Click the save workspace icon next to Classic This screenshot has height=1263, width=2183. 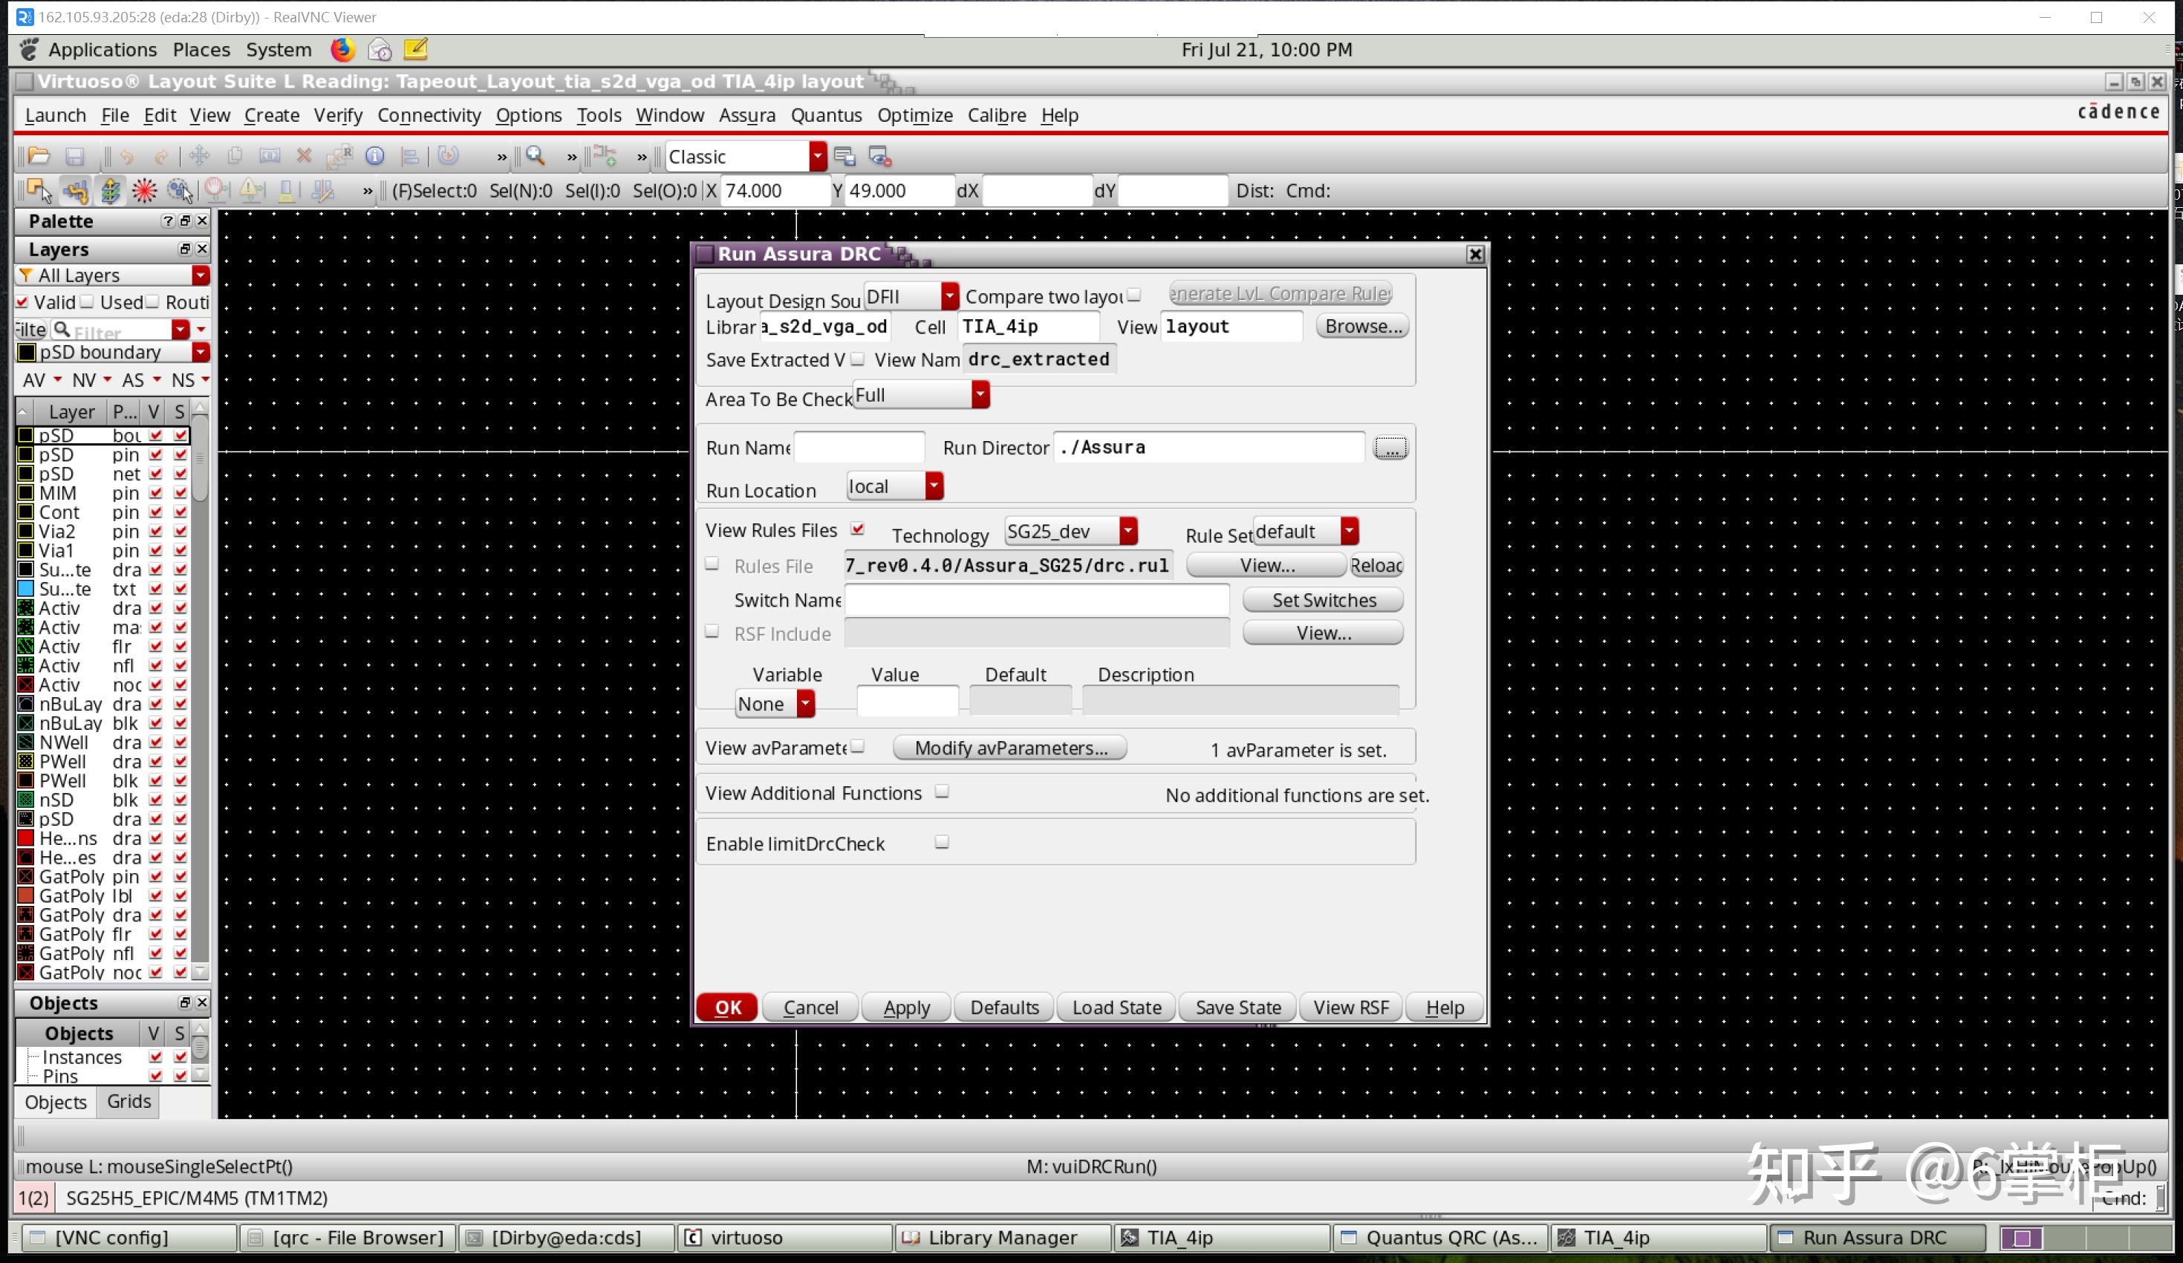pos(844,157)
